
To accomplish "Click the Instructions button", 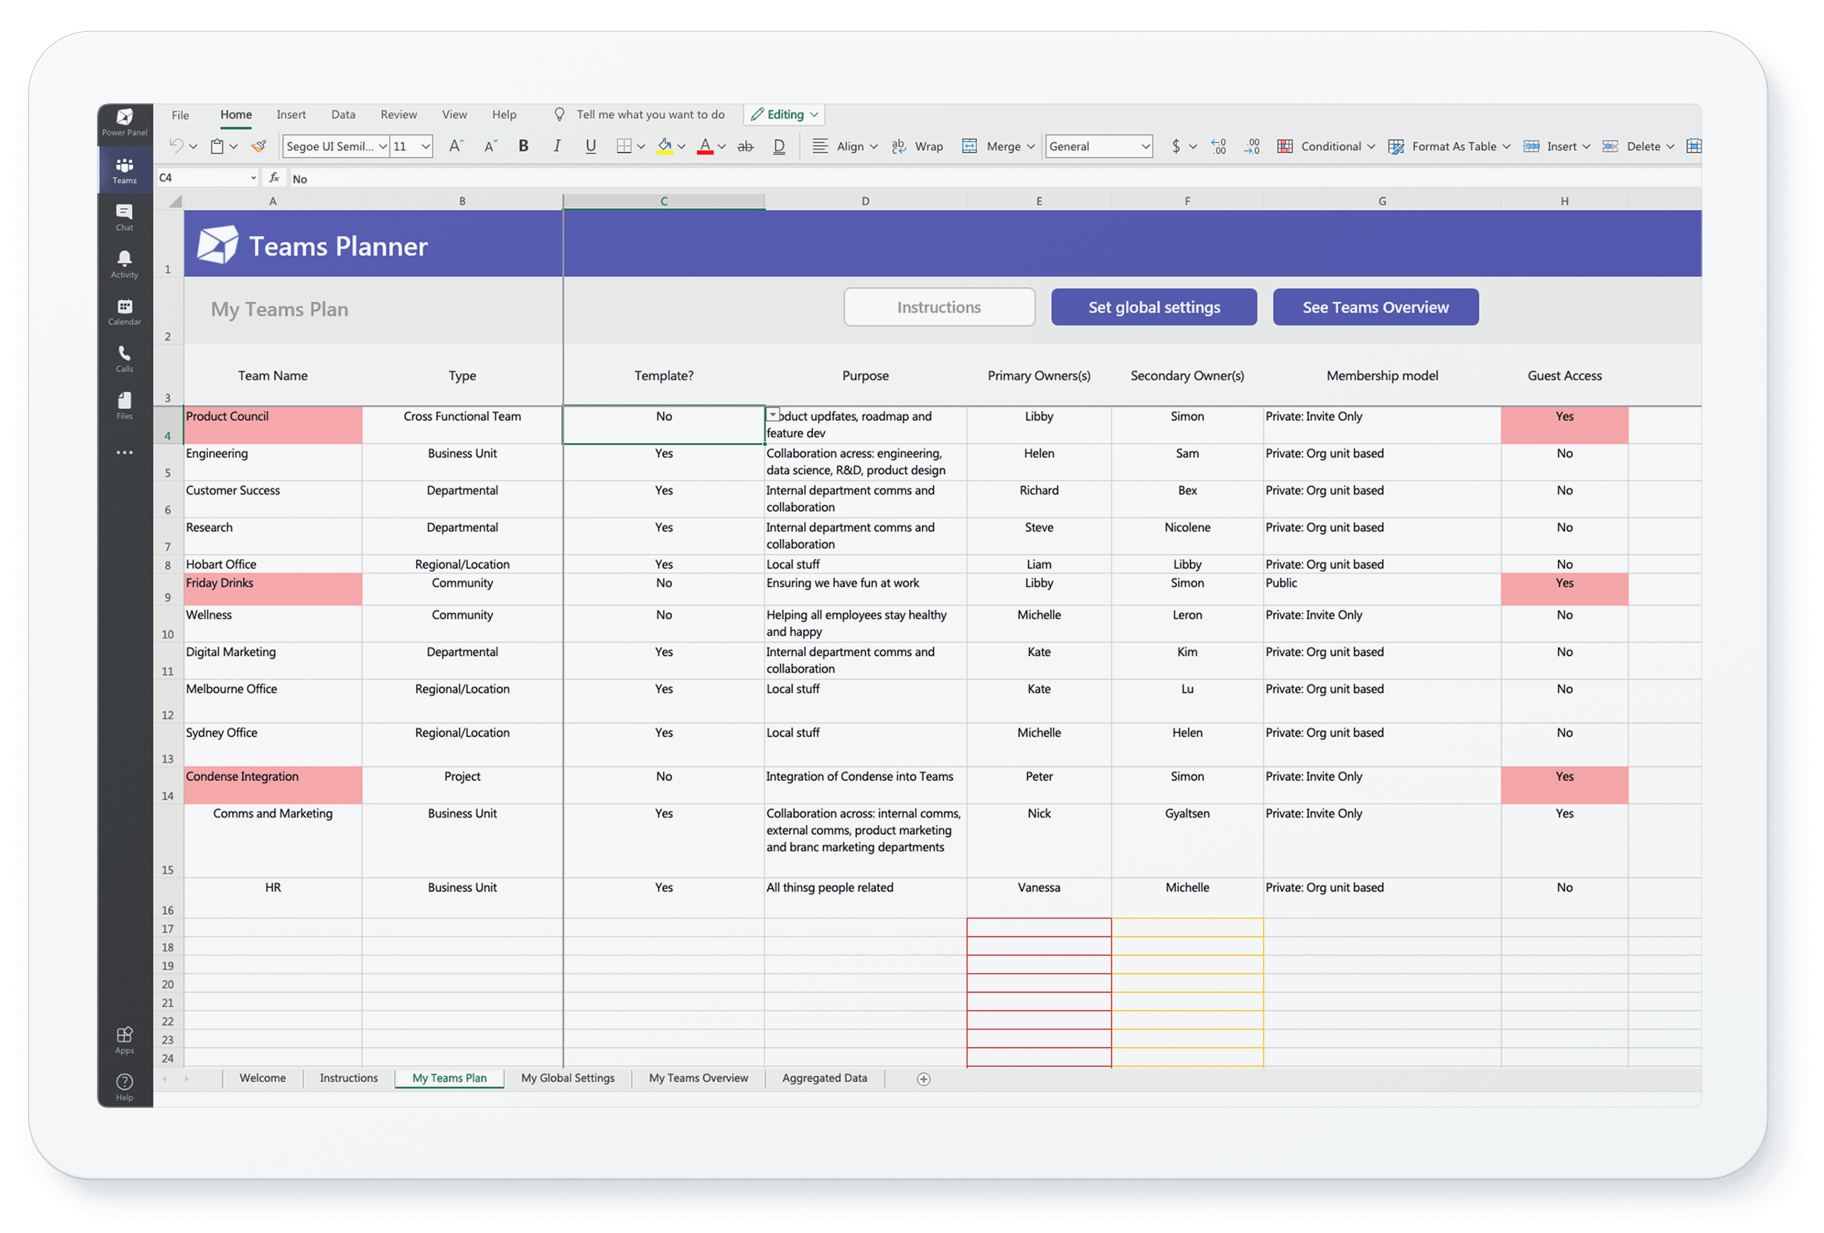I will pos(939,307).
